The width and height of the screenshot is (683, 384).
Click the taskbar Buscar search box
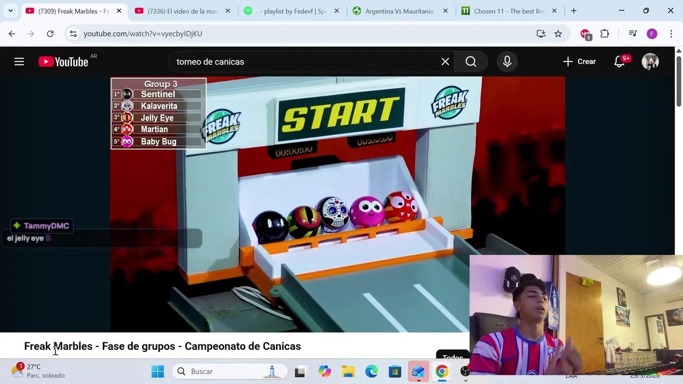[x=229, y=372]
